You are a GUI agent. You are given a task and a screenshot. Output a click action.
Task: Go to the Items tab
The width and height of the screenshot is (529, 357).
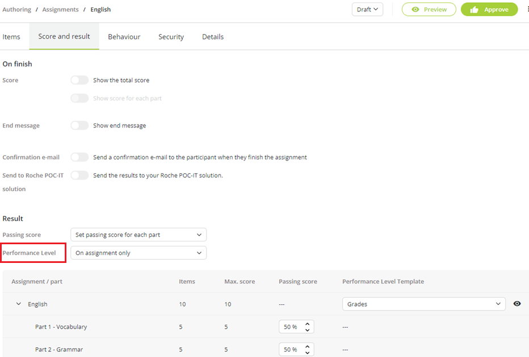[x=11, y=37]
